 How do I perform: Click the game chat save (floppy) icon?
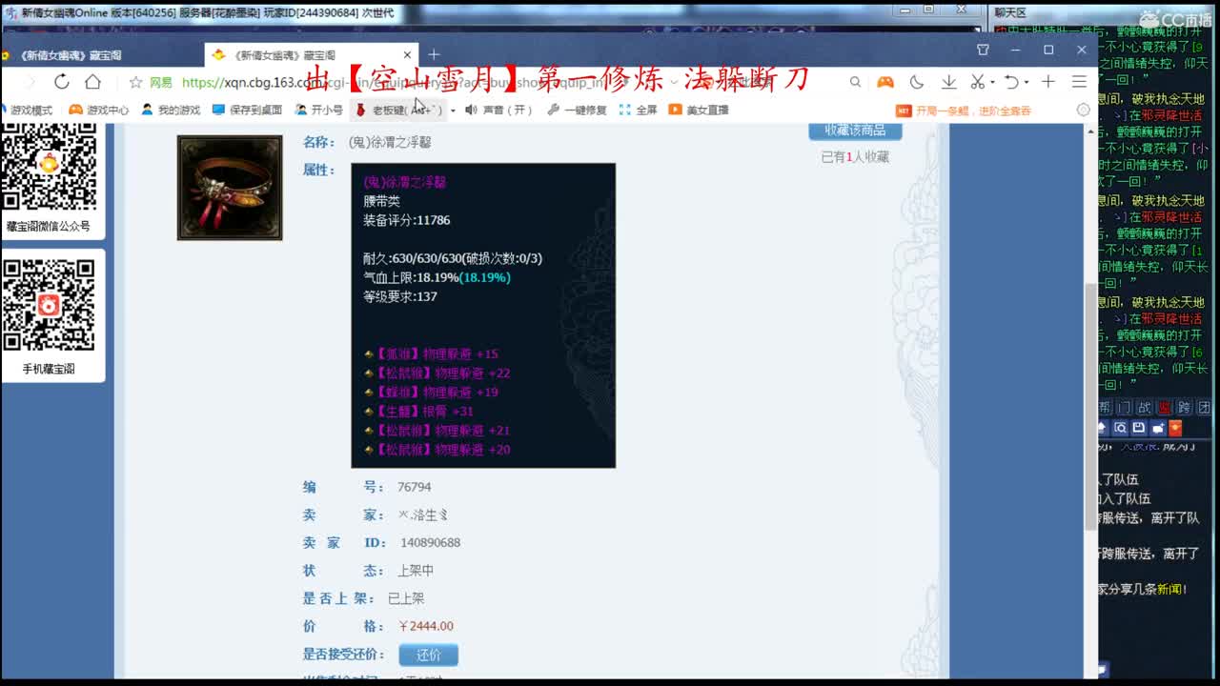[1139, 429]
